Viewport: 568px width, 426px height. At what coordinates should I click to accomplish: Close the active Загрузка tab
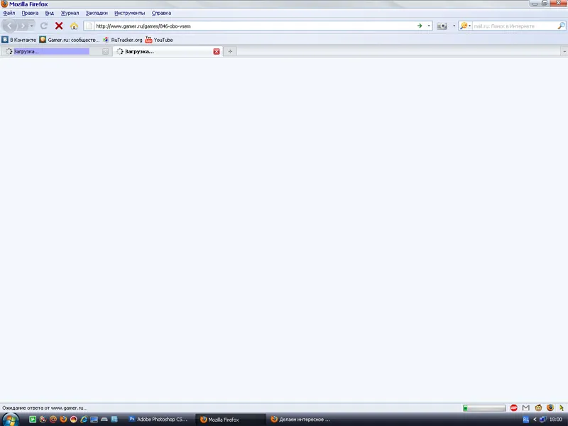tap(217, 51)
